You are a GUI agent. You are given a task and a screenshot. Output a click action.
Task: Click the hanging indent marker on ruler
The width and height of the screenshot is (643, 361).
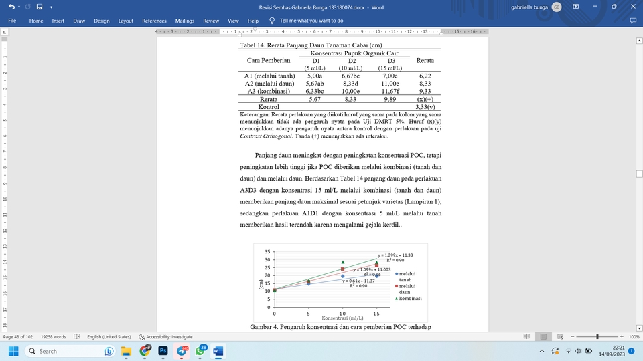(240, 34)
